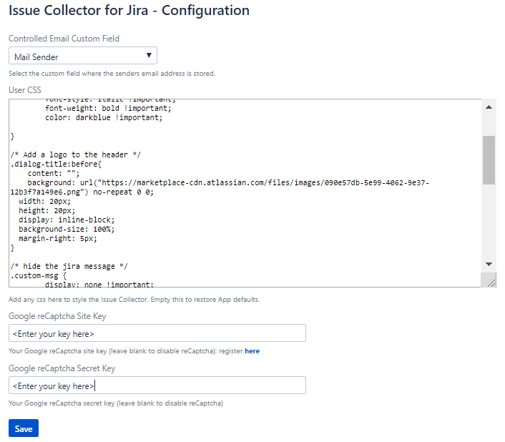Click the User CSS scrollbar up arrow
Image resolution: width=505 pixels, height=442 pixels.
(489, 107)
